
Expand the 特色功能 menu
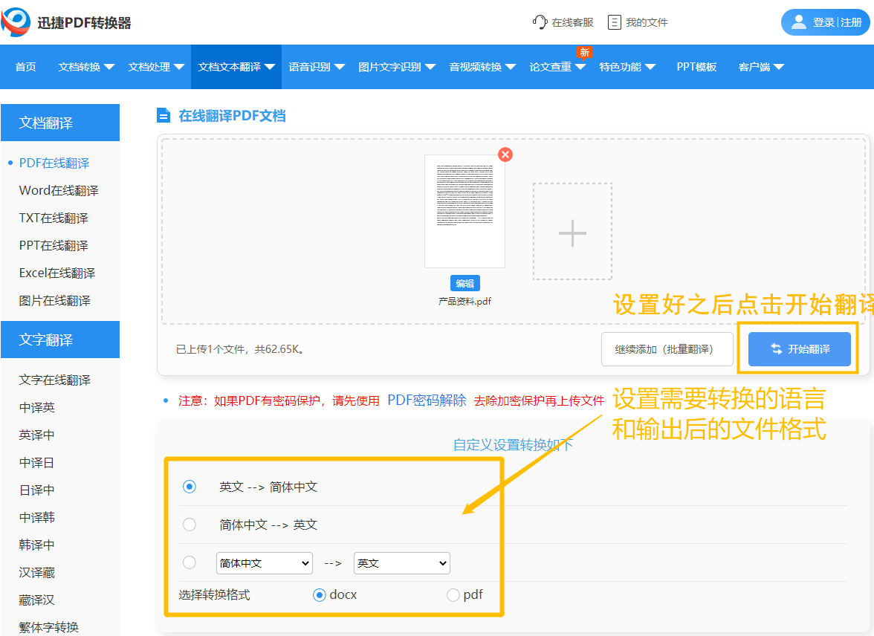627,67
